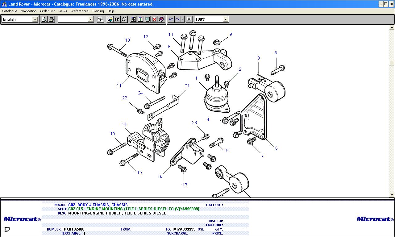Click the alpha symbol toolbar icon

(117, 19)
